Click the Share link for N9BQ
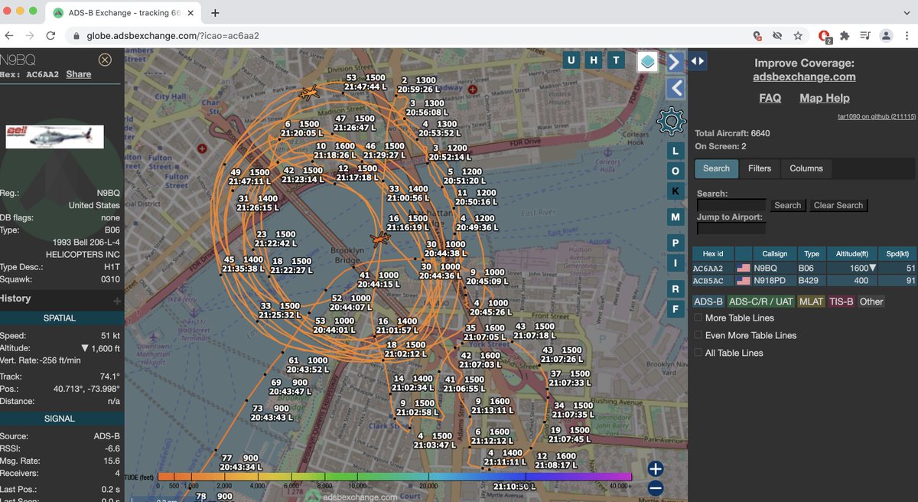The image size is (918, 502). click(78, 74)
